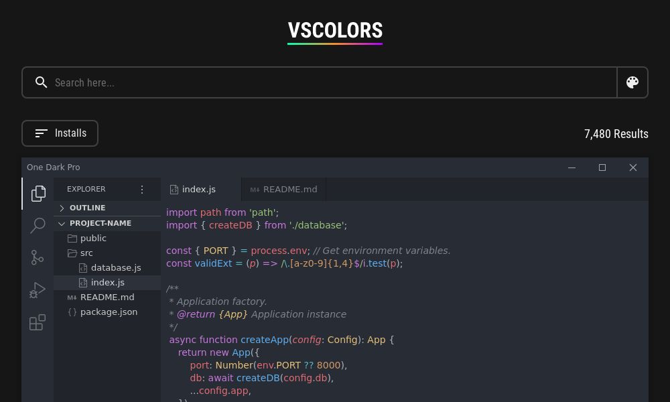Click 'createApp' function name
This screenshot has width=670, height=402.
click(265, 340)
